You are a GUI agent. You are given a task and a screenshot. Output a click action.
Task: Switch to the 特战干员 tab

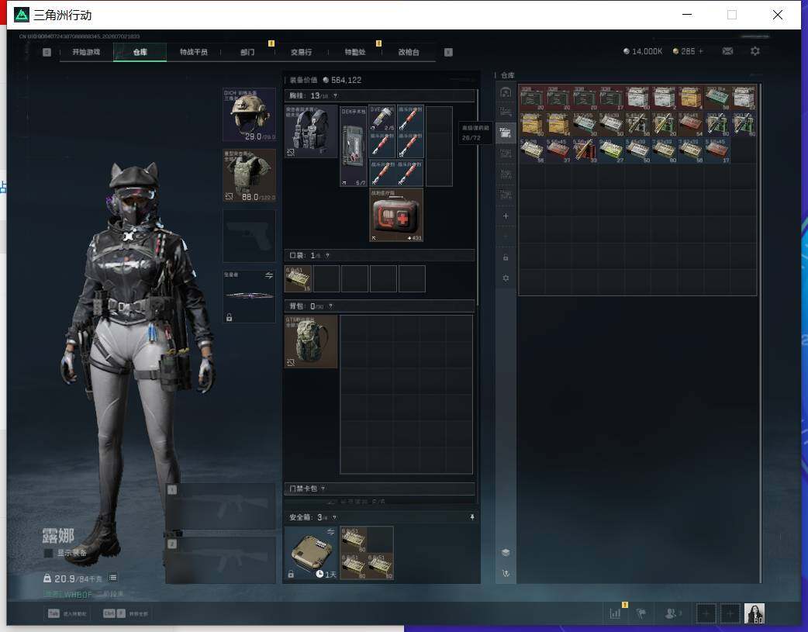point(194,52)
